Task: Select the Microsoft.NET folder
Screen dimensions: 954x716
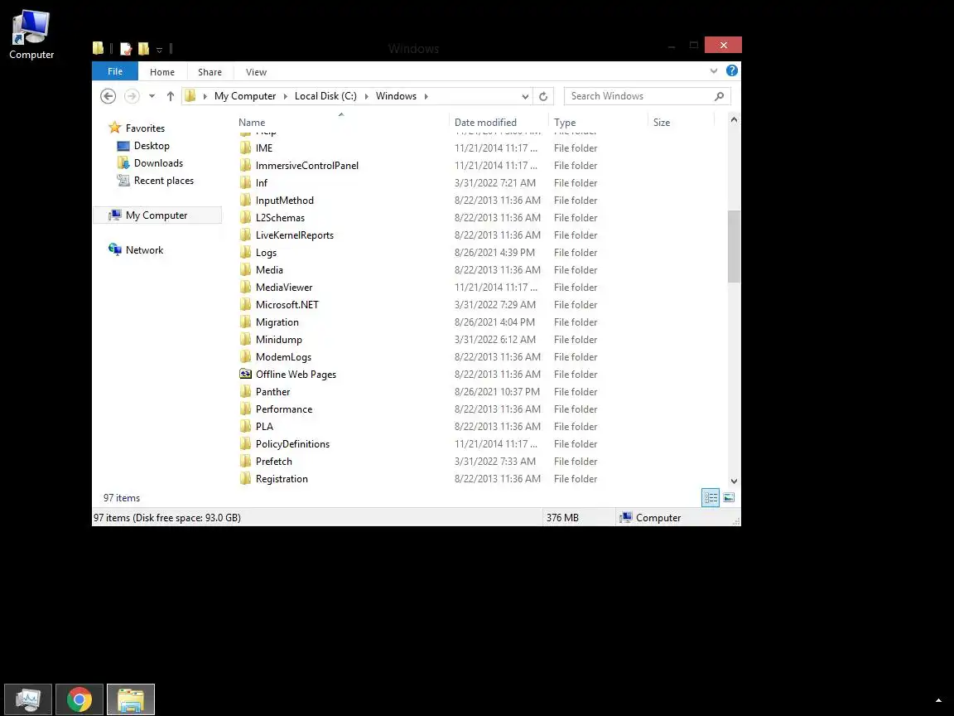Action: 287,304
